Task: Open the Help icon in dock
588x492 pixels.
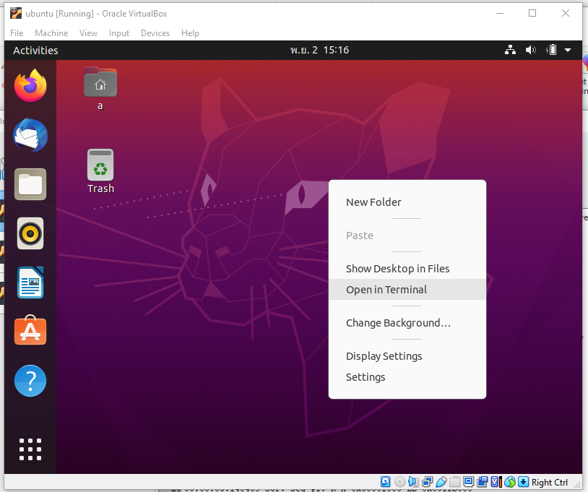Action: pyautogui.click(x=30, y=381)
